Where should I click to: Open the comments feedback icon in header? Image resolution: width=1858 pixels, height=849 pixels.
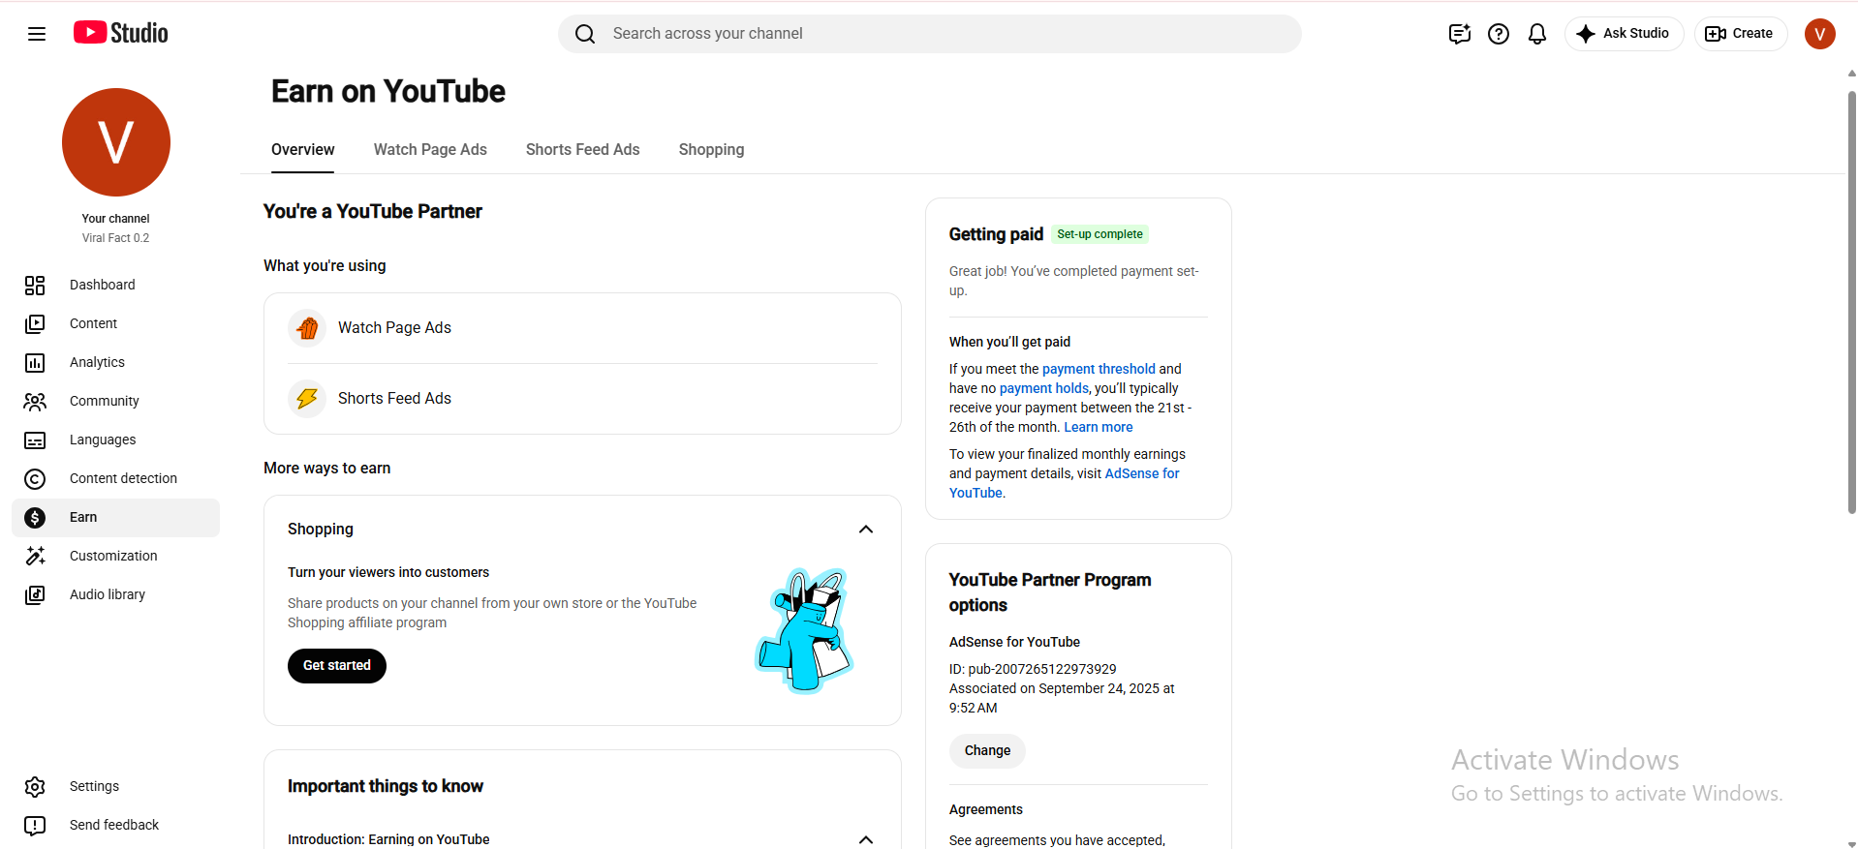coord(1459,34)
